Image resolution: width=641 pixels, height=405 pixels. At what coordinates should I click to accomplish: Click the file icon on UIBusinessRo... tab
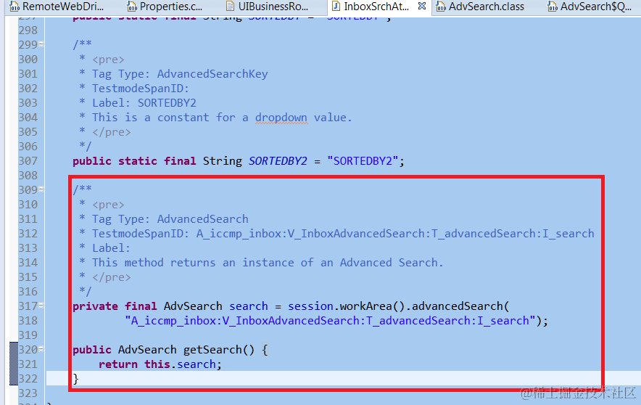(231, 7)
